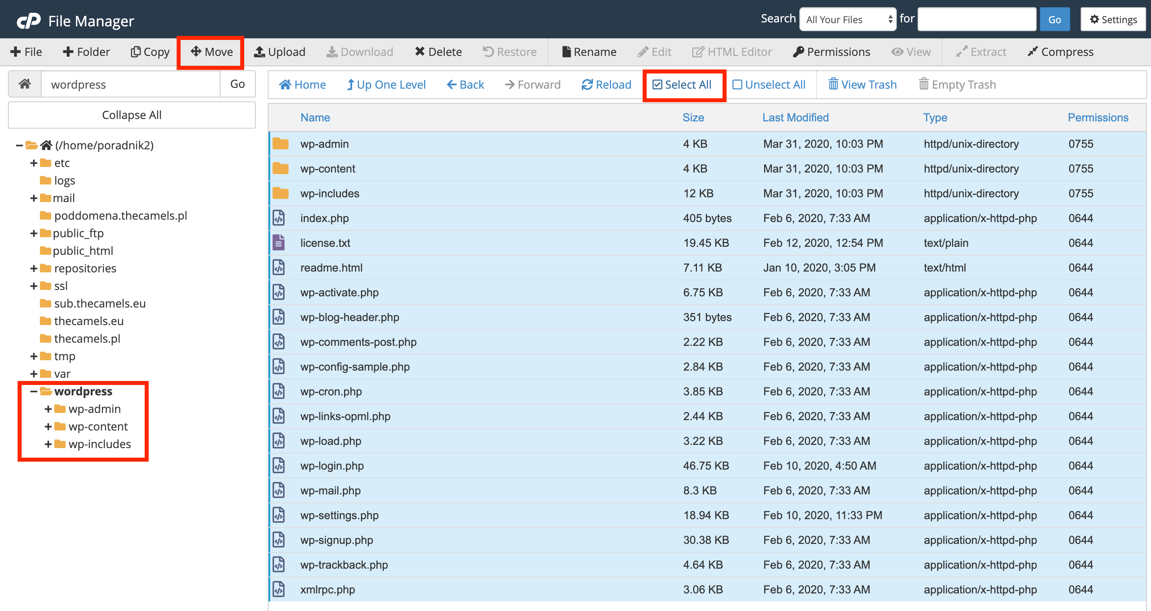Open the Upload tool
The width and height of the screenshot is (1151, 611).
point(280,52)
